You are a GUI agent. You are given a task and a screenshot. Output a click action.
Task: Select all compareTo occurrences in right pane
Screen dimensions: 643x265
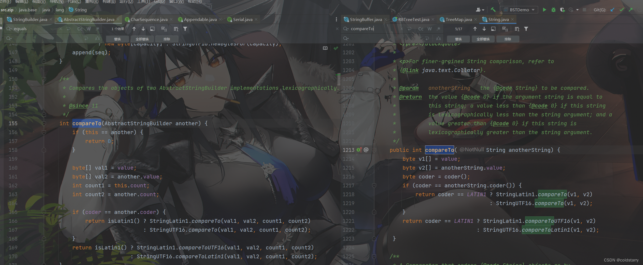[x=505, y=29]
